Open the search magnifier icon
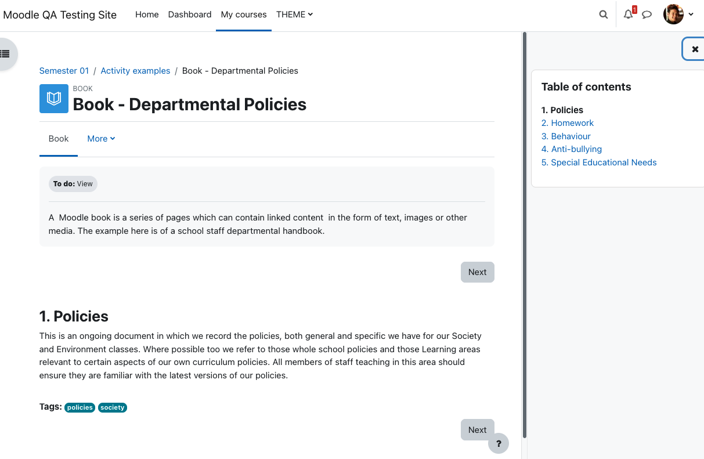This screenshot has width=704, height=459. click(604, 15)
